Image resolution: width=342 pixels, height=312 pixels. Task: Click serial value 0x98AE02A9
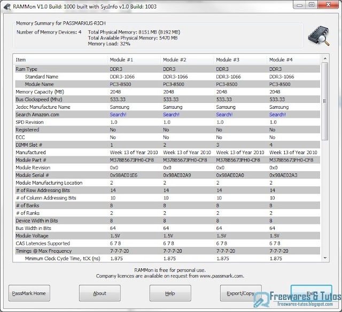(177, 175)
